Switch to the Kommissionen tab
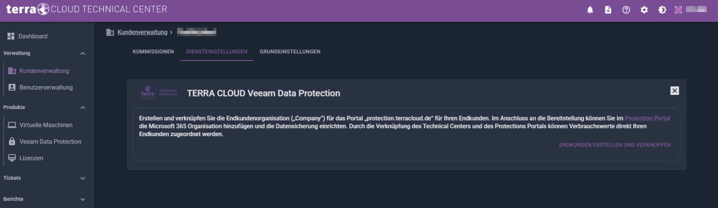The image size is (718, 208). pos(153,52)
